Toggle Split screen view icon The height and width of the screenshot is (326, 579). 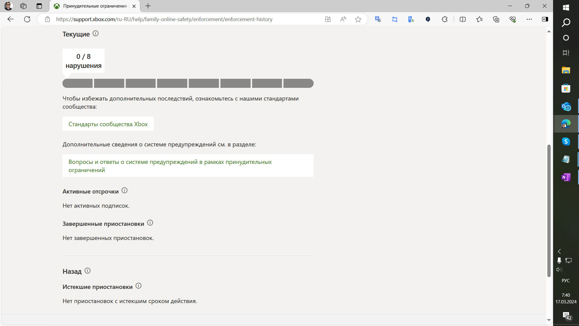[x=463, y=19]
